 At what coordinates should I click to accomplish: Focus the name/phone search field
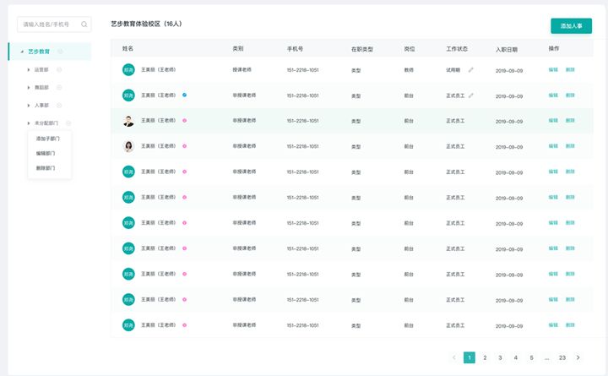[54, 25]
